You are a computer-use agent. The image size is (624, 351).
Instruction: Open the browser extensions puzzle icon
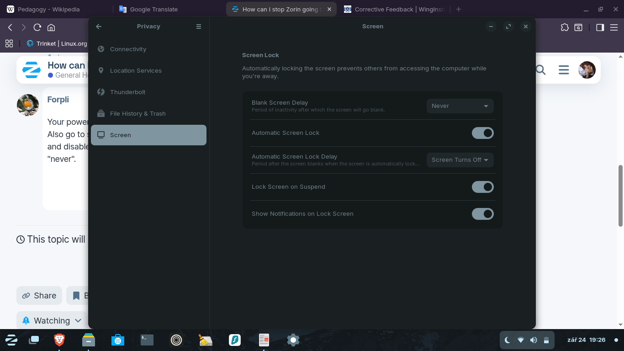click(x=565, y=27)
